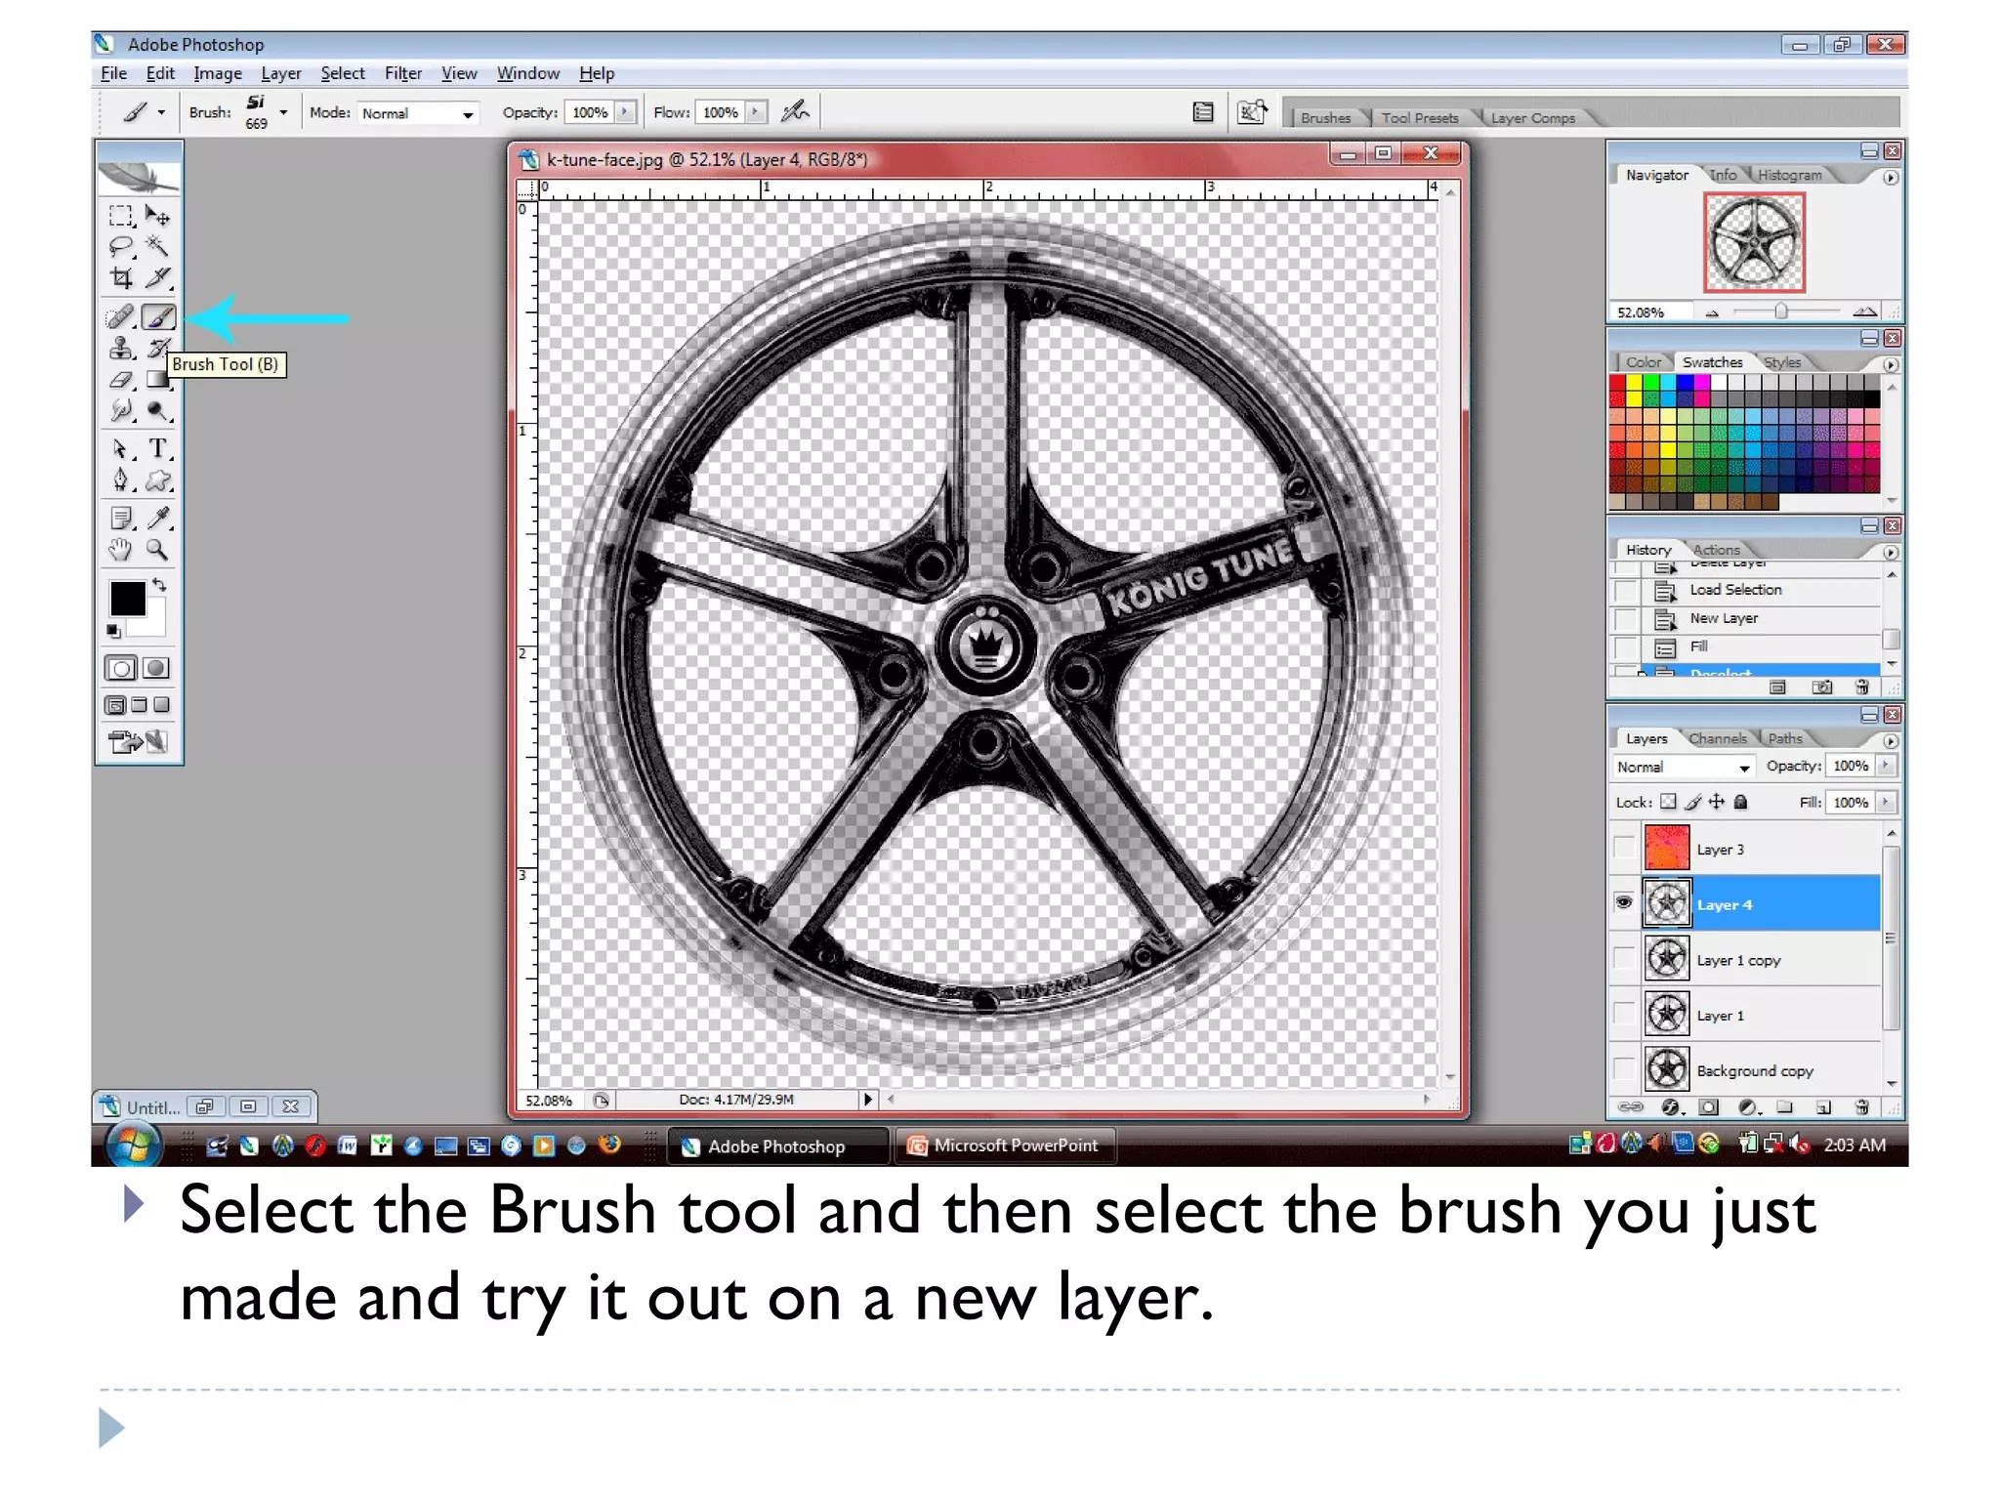Create new snapshot in History panel

click(x=1822, y=687)
